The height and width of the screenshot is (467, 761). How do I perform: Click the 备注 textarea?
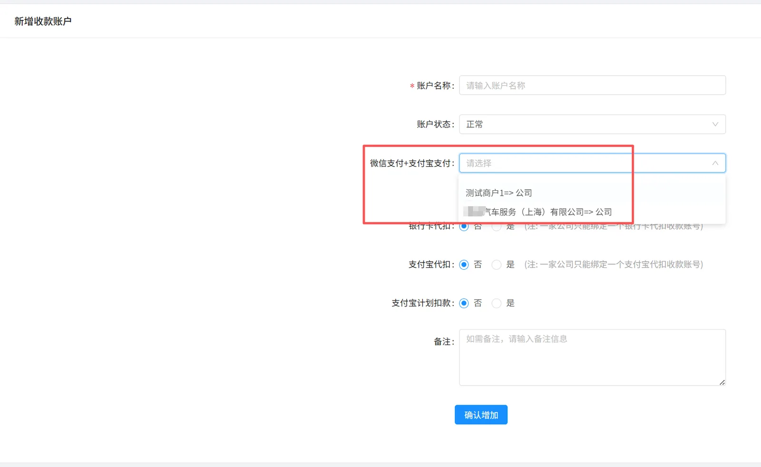592,357
